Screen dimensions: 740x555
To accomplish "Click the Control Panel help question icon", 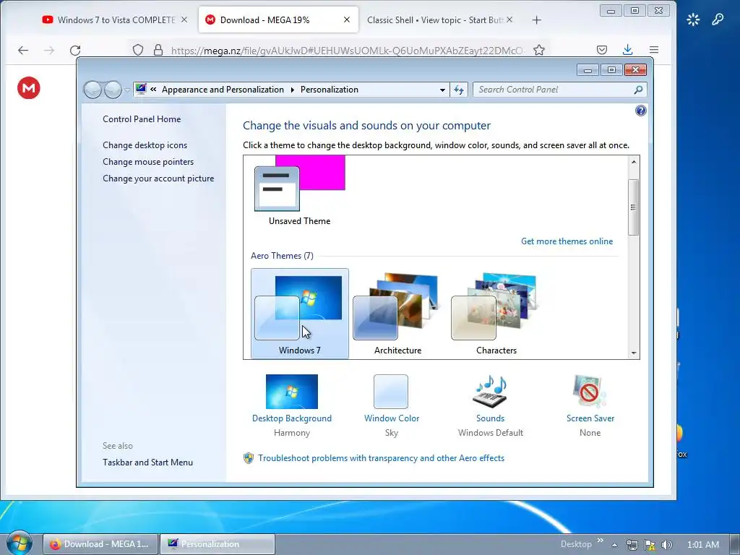I will click(640, 111).
